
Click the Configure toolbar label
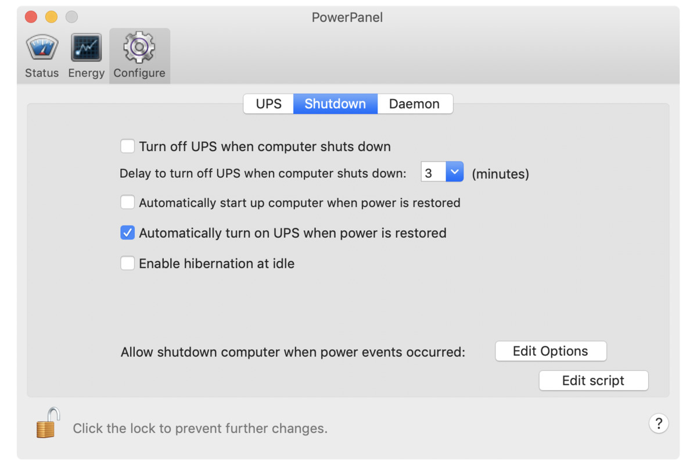click(139, 73)
